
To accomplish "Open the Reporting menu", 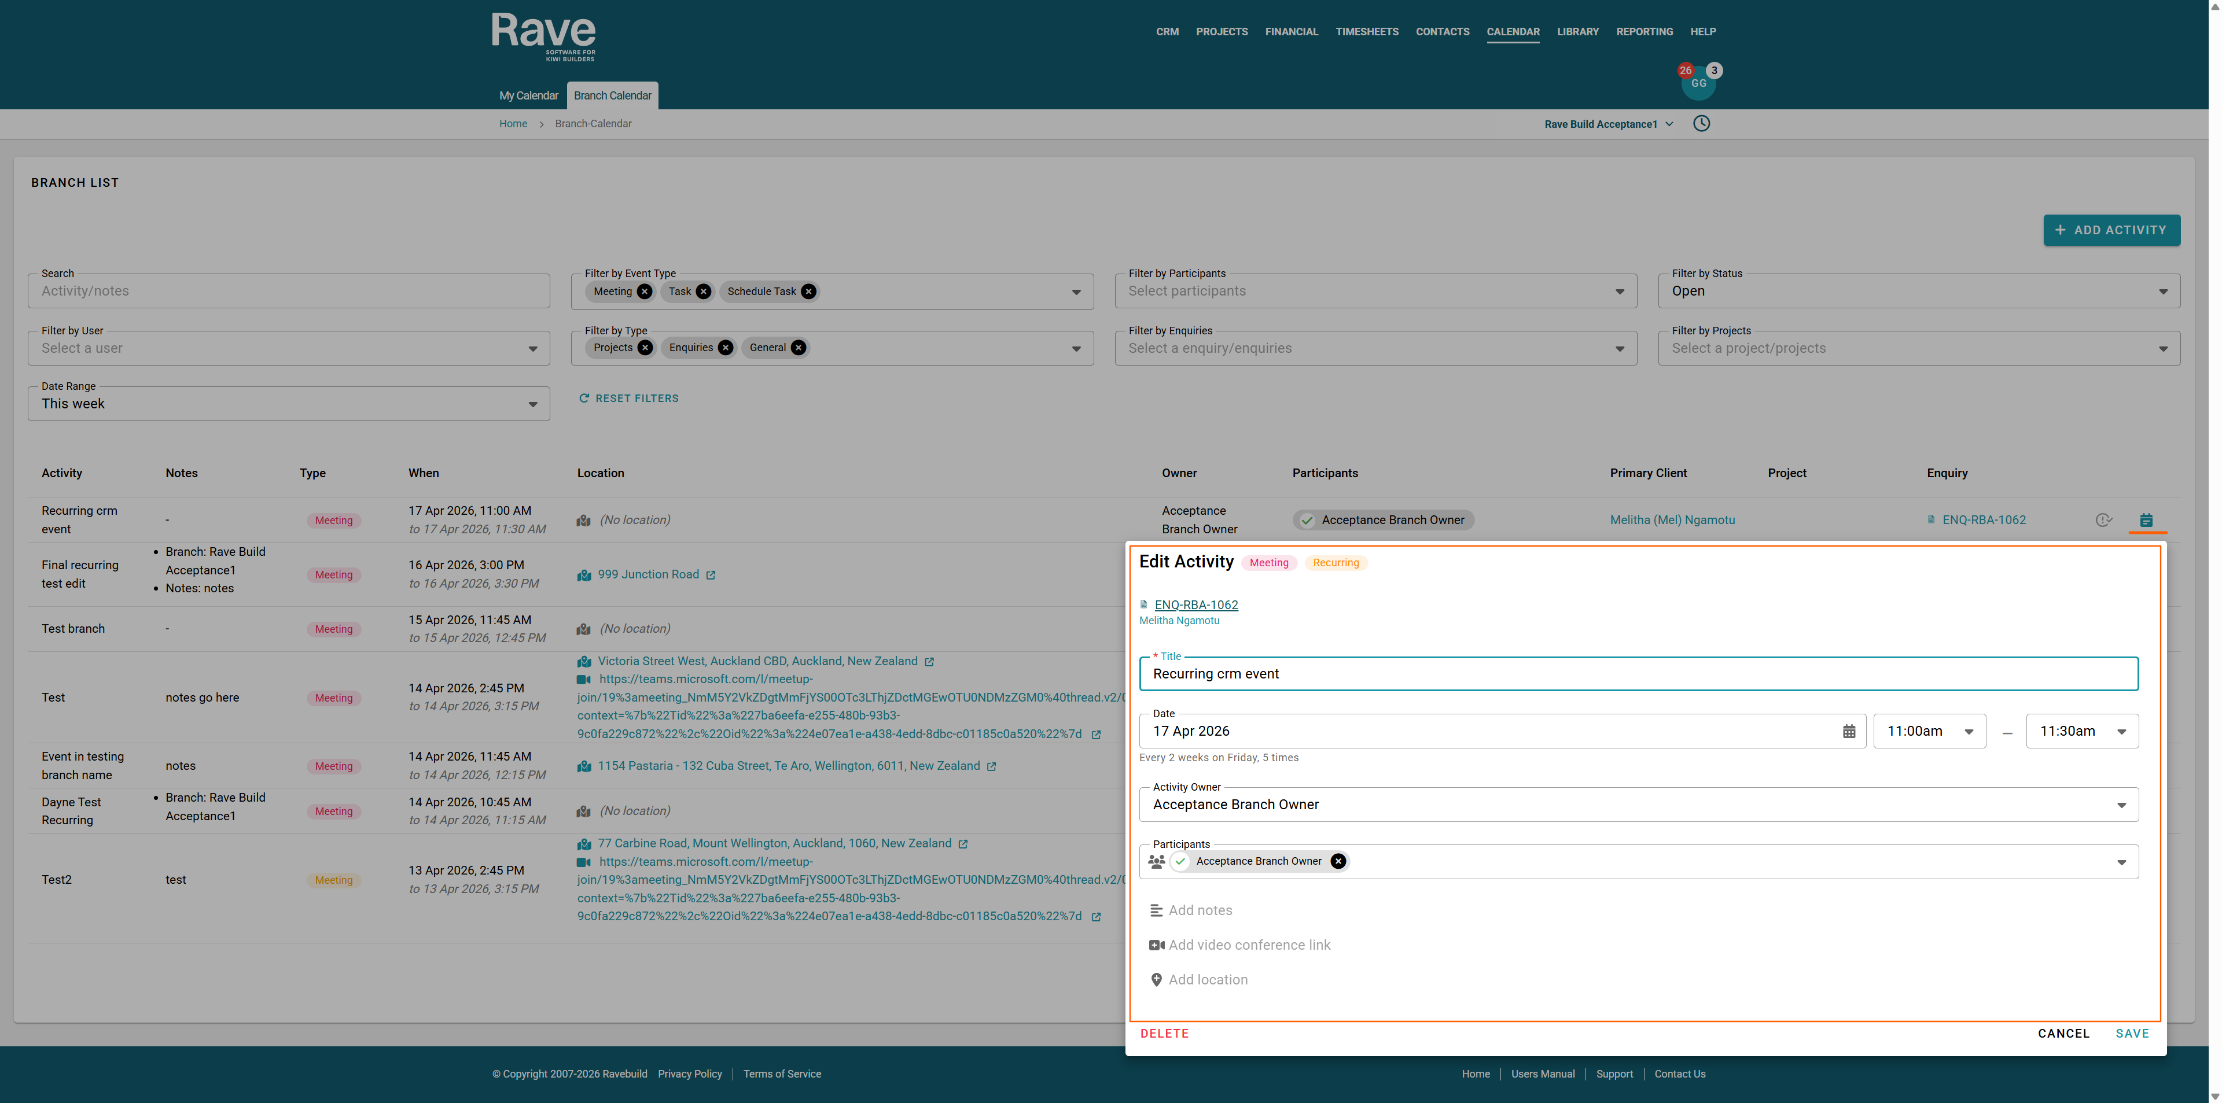I will [1644, 32].
